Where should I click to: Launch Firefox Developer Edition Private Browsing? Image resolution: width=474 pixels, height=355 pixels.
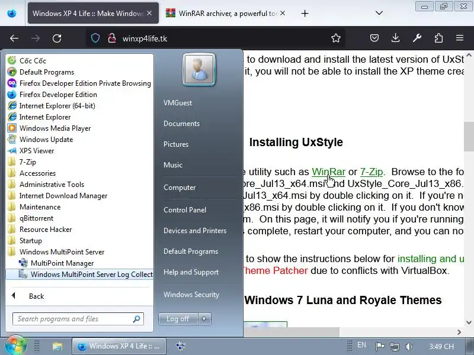85,83
